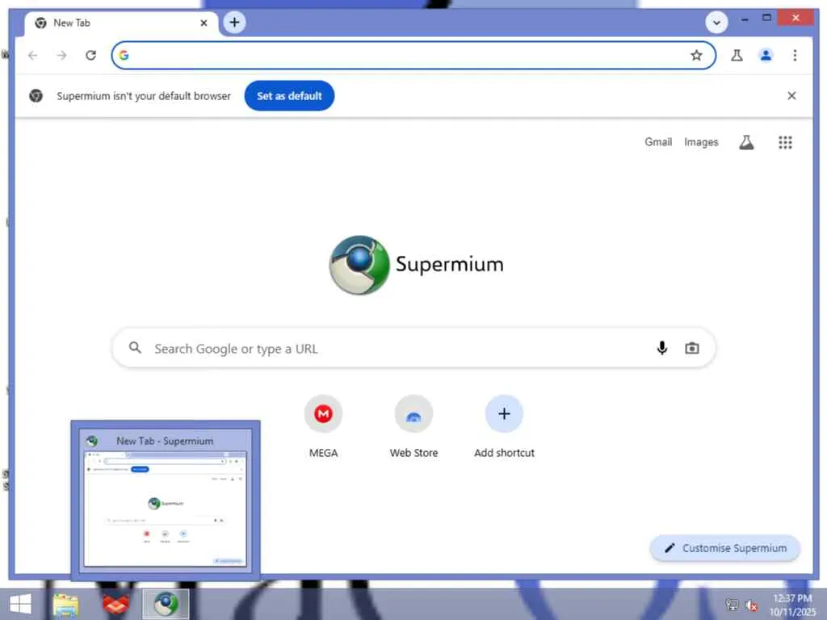
Task: Open the profile avatar menu
Action: pyautogui.click(x=766, y=56)
